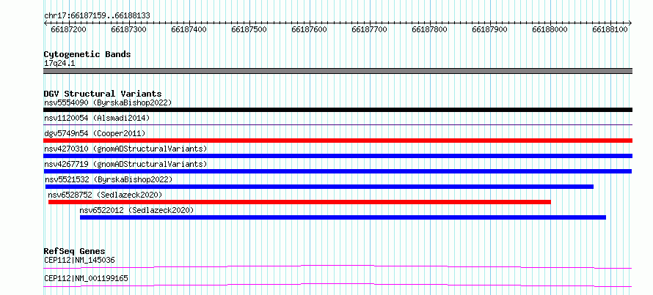Image resolution: width=653 pixels, height=295 pixels.
Task: Select the nsv5521532 blue variant bar
Action: (319, 187)
